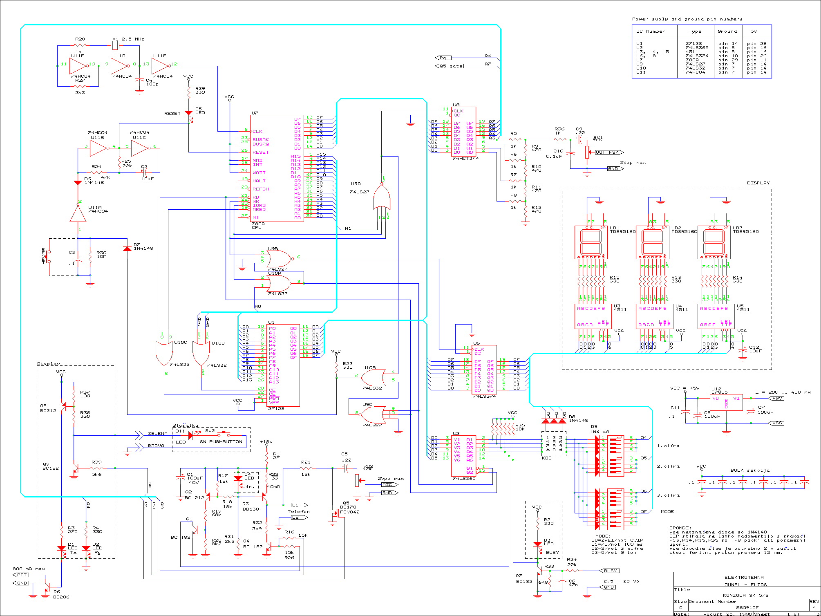
Task: Click the SW2 pushbutton switch symbol
Action: (x=224, y=434)
